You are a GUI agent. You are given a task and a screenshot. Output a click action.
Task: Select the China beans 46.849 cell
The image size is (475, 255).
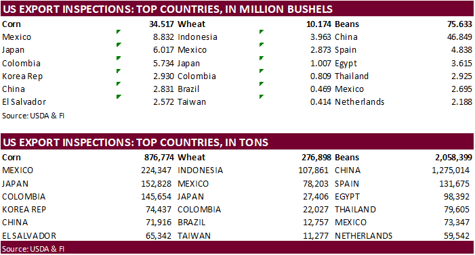459,37
